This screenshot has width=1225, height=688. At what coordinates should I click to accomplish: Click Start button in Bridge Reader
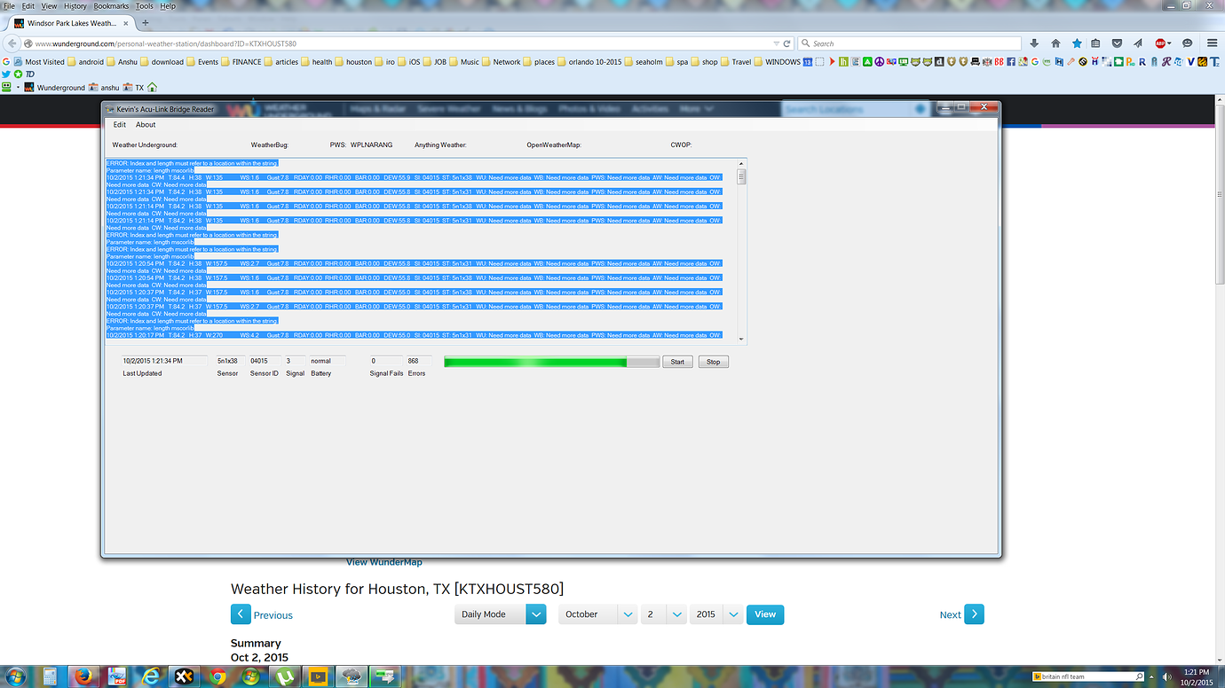pyautogui.click(x=677, y=362)
